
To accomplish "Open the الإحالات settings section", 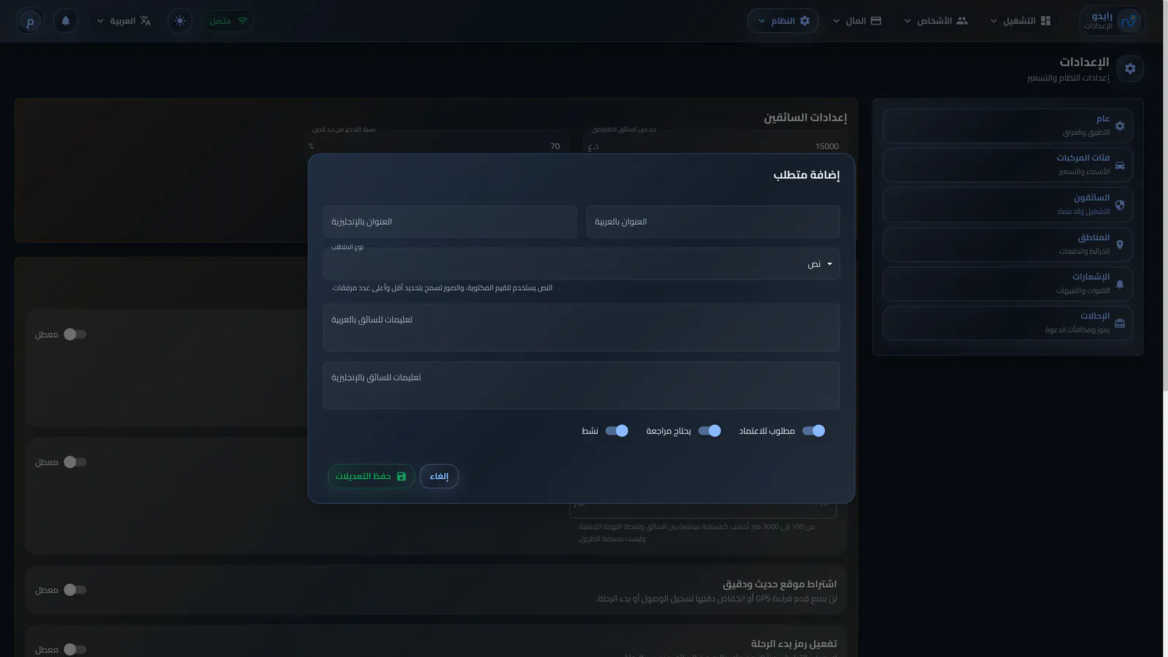I will coord(1007,323).
